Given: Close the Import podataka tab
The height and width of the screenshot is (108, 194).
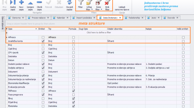Looking at the screenshot, I should 94,18.
